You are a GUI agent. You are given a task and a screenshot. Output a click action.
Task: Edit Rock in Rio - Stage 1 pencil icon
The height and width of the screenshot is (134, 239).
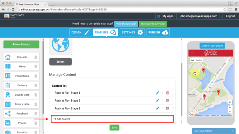tap(157, 93)
